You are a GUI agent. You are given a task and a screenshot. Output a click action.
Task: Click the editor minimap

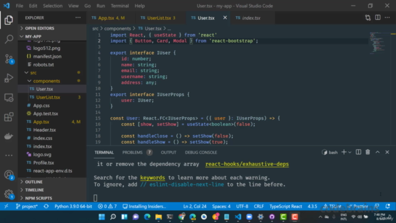377,43
